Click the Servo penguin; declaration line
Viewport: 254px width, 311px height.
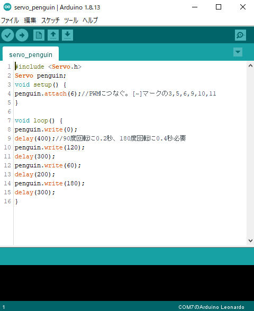(40, 76)
